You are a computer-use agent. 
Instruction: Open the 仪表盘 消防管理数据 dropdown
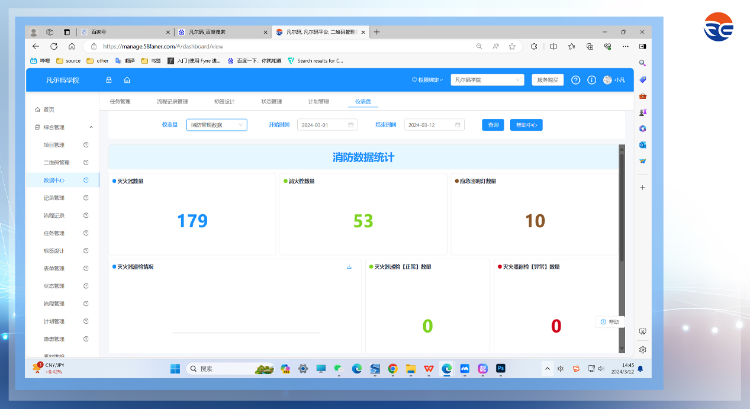(x=217, y=125)
